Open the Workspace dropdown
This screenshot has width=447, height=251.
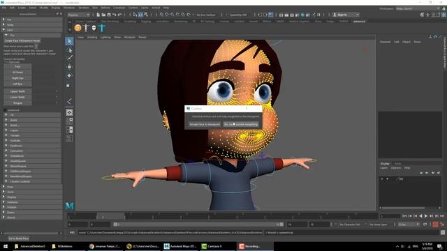(418, 8)
